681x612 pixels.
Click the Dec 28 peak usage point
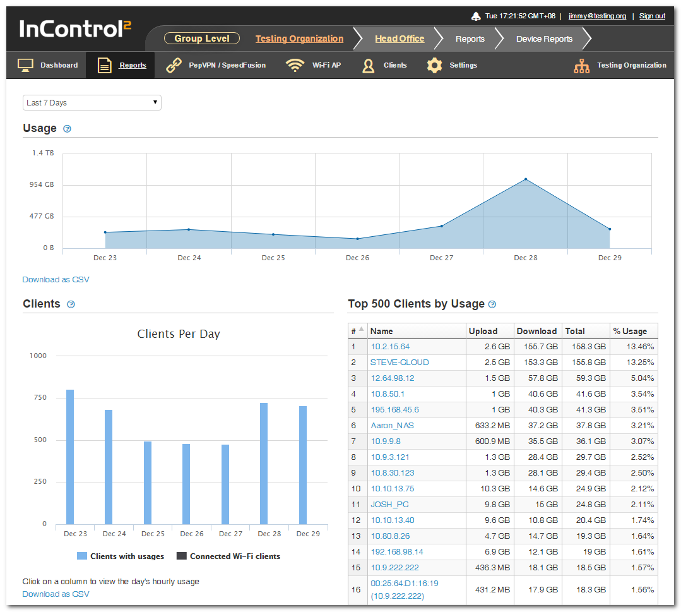click(526, 179)
